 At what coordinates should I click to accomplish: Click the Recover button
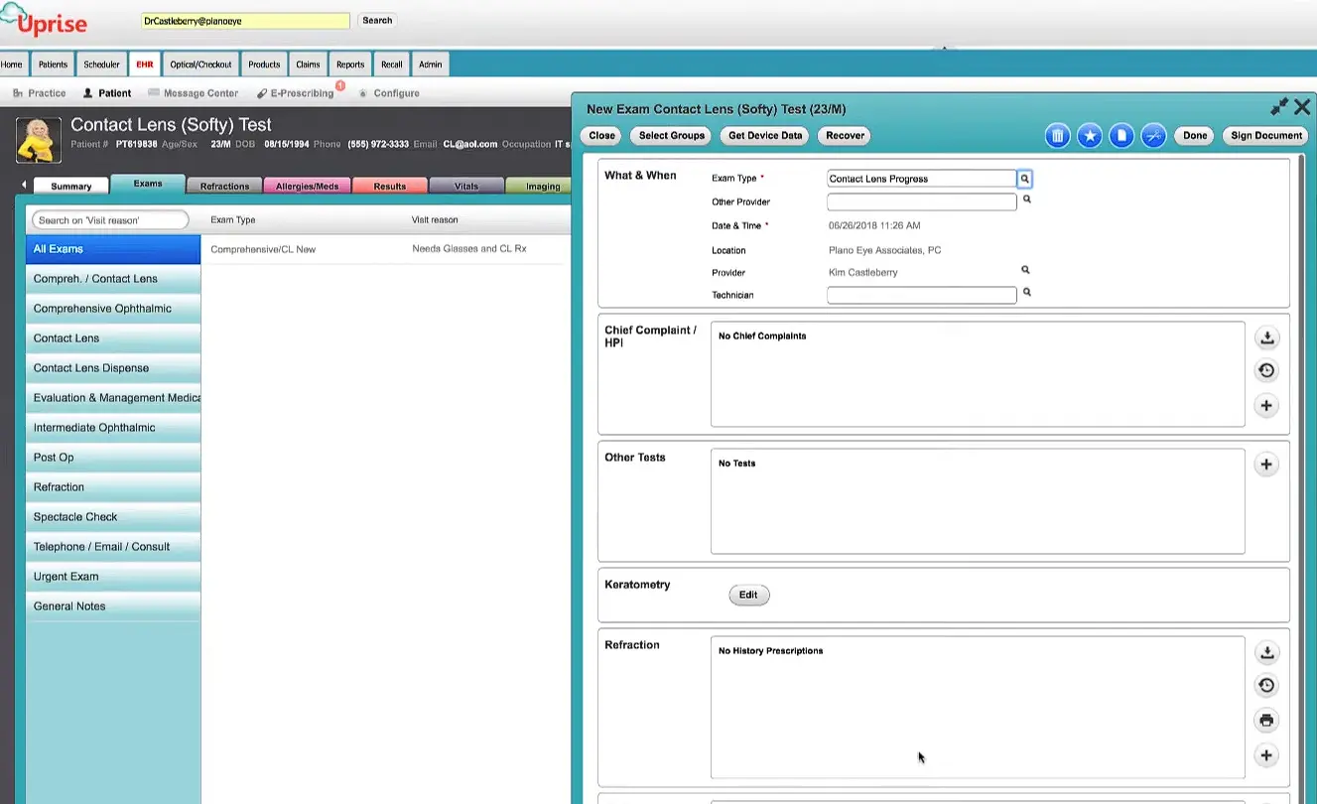coord(844,135)
